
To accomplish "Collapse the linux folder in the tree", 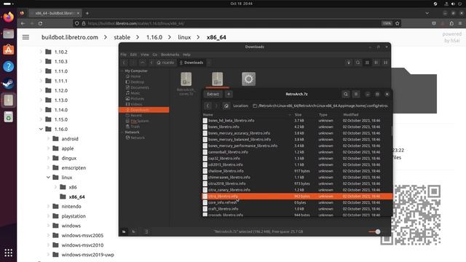I will (48, 178).
